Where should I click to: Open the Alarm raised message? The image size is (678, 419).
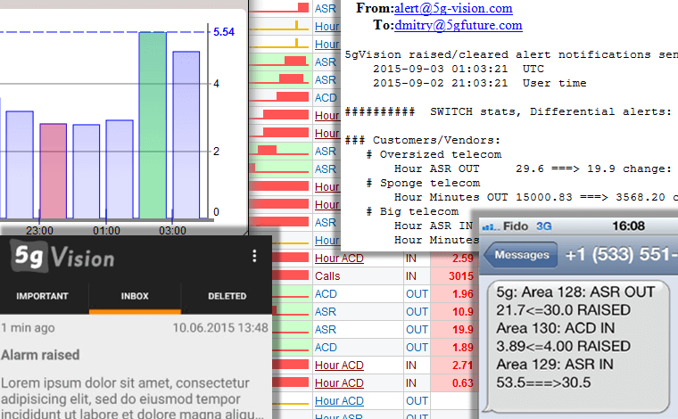[40, 355]
